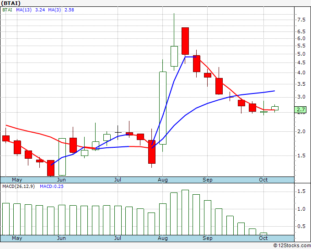Image resolution: width=311 pixels, height=249 pixels.
Task: Select Aug on the MACD panel time axis
Action: (x=163, y=238)
